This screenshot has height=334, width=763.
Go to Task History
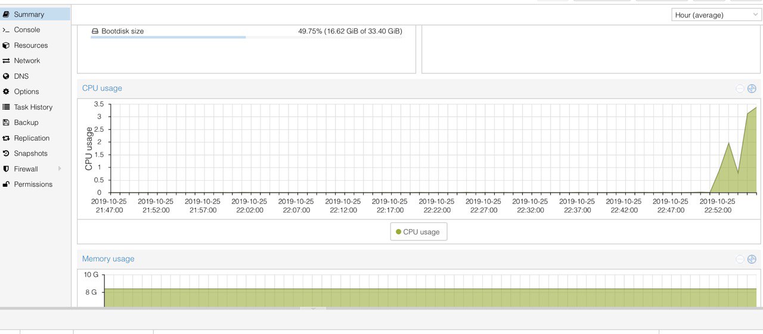pyautogui.click(x=35, y=107)
